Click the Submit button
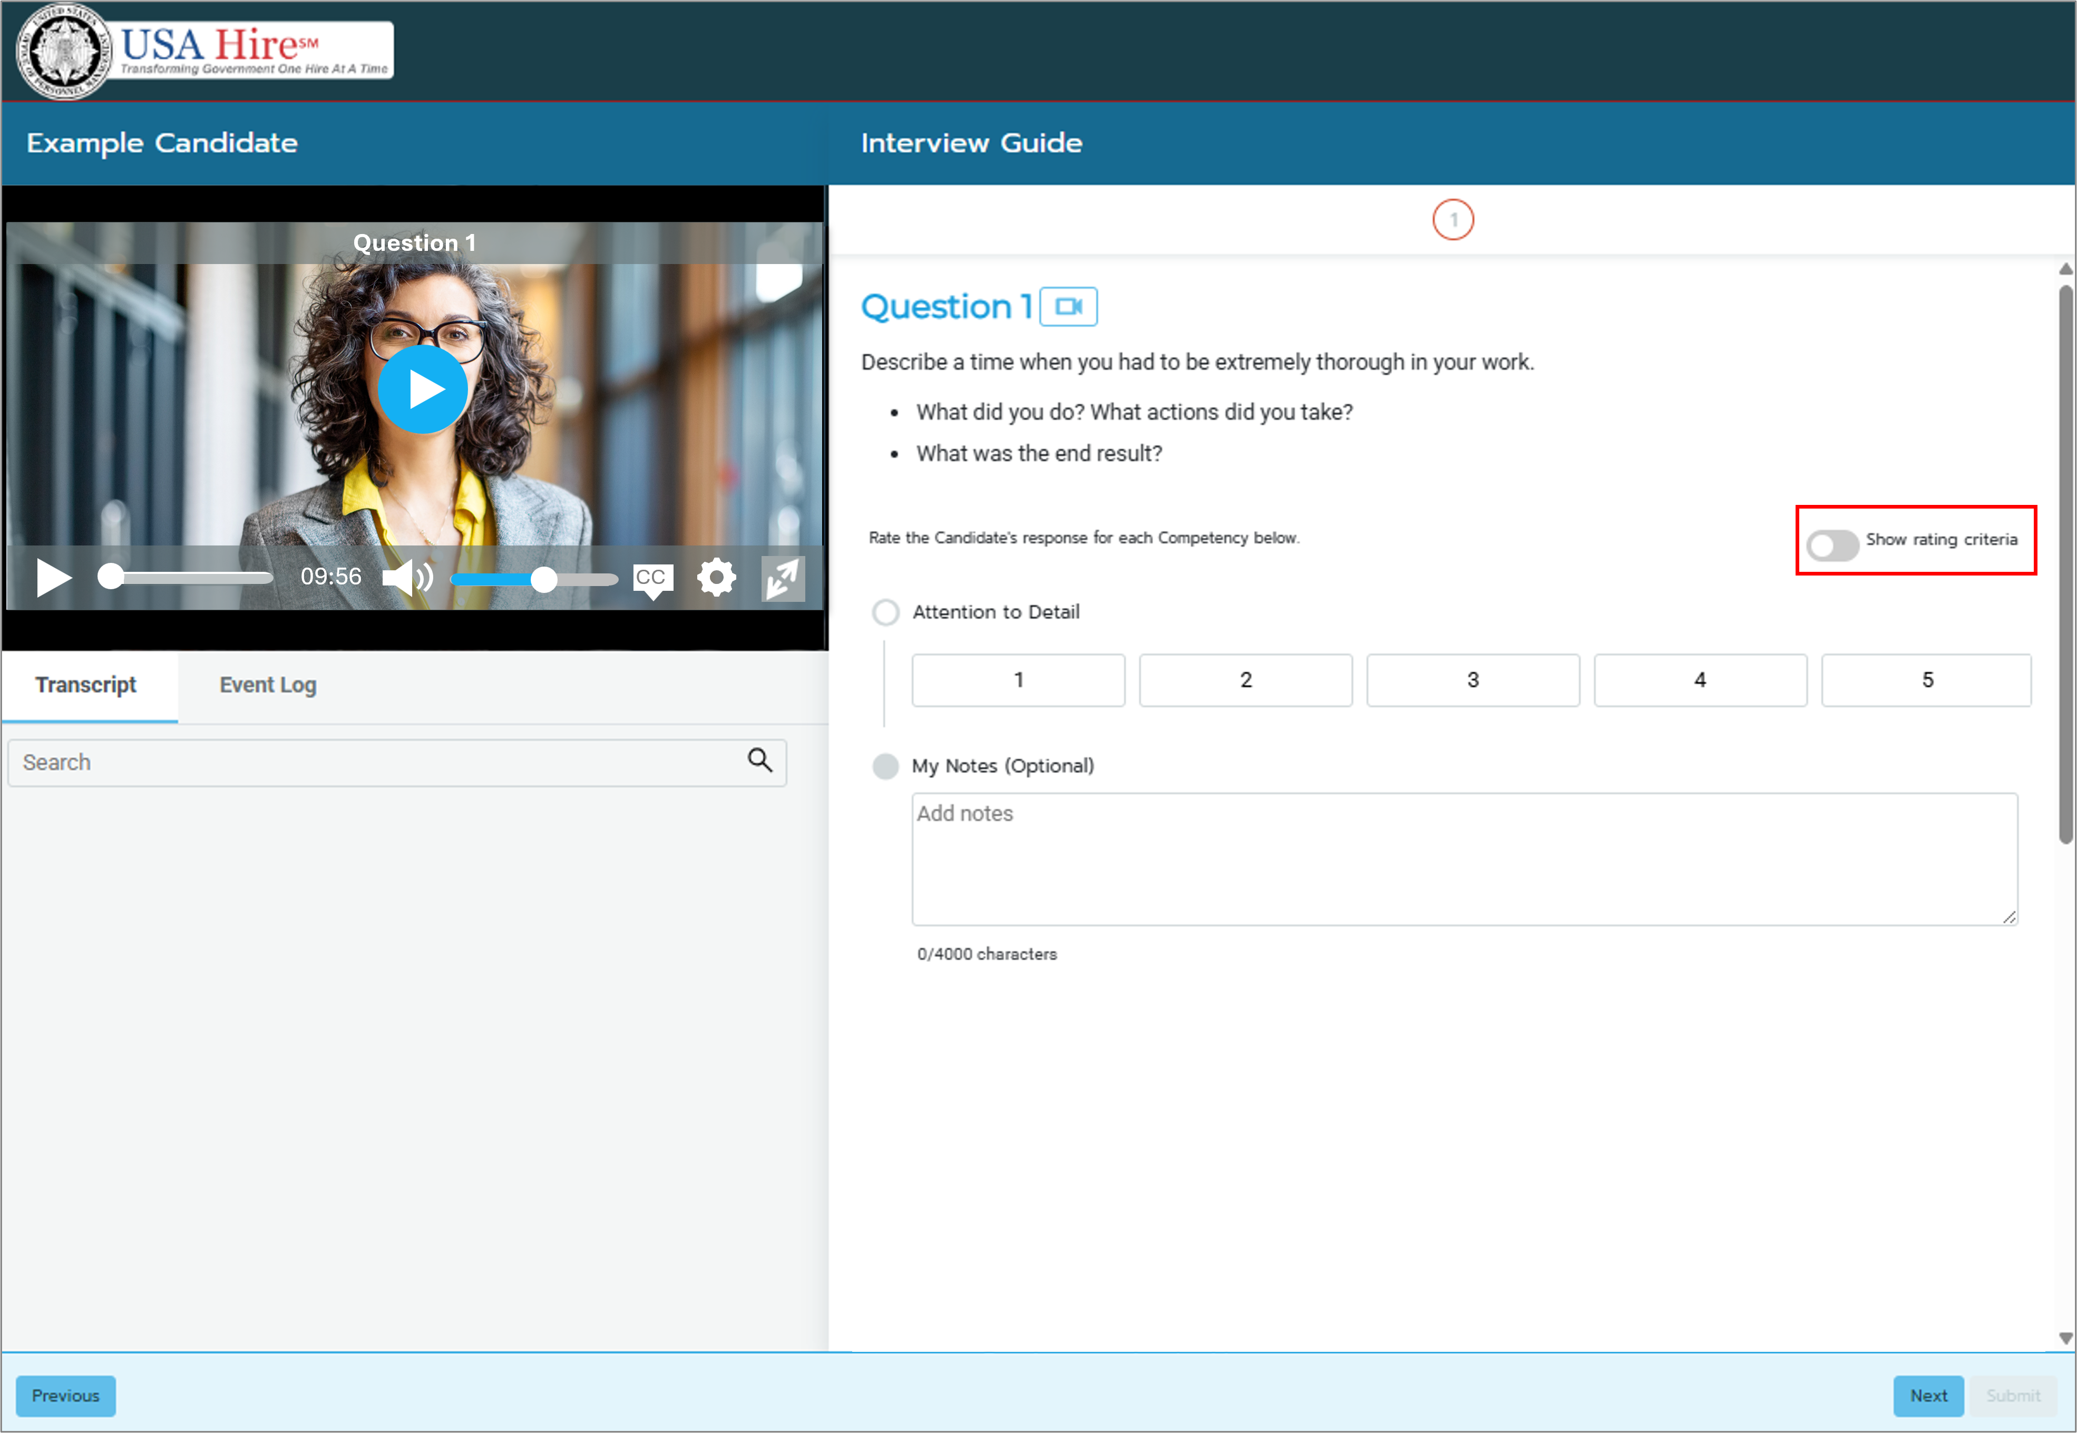 [2012, 1395]
